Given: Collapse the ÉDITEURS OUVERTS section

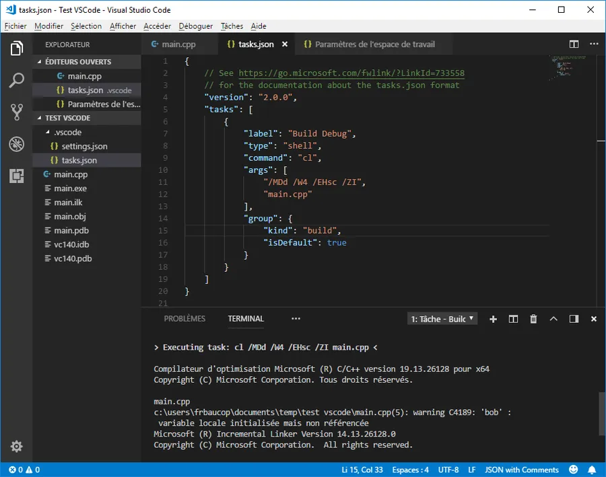Looking at the screenshot, I should [x=87, y=62].
